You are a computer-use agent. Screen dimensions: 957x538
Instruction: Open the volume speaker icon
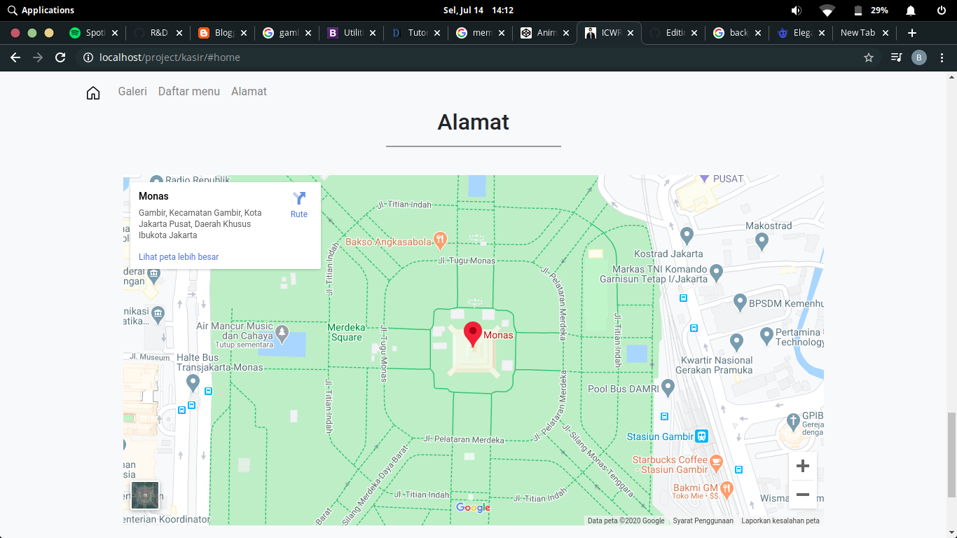(796, 10)
